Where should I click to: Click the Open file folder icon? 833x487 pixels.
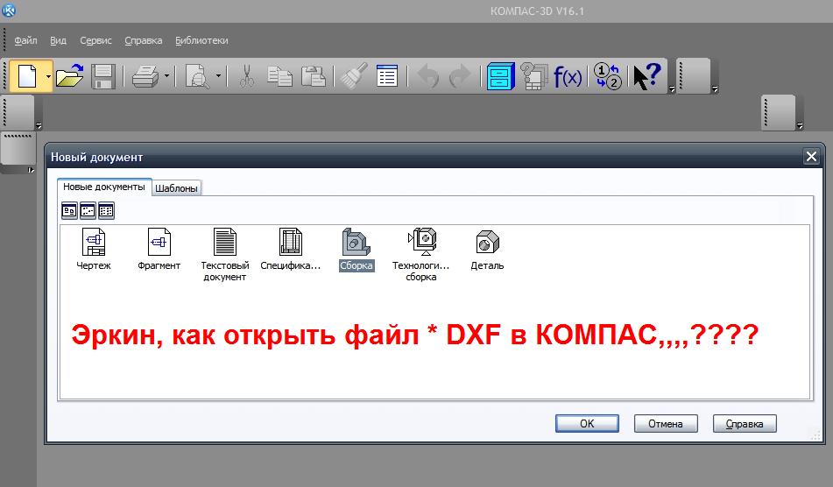click(x=69, y=76)
